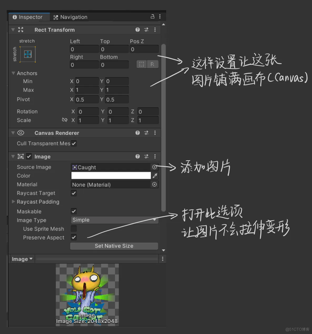This screenshot has width=312, height=334.
Task: Open Rect Transform more options menu
Action: pos(155,30)
